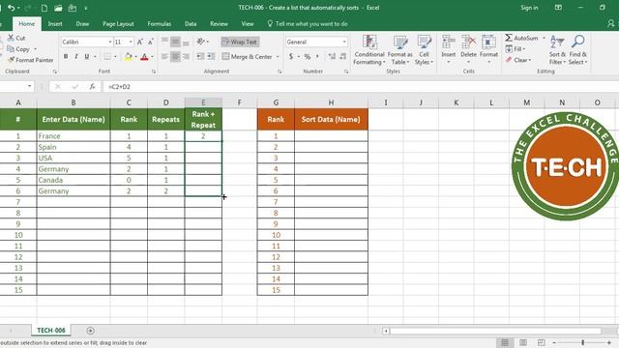The image size is (619, 348).
Task: Expand the Font Color dropdown arrow
Action: tap(152, 57)
